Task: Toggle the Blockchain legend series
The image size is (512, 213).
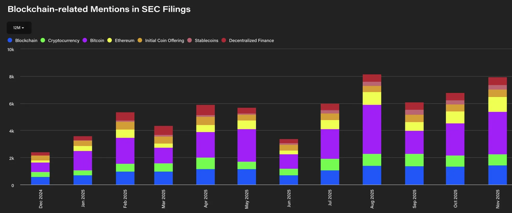Action: [x=26, y=40]
